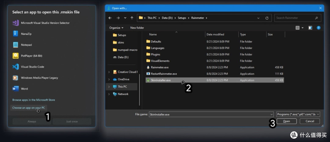
Task: Click the search magnifier icon
Action: click(x=316, y=18)
